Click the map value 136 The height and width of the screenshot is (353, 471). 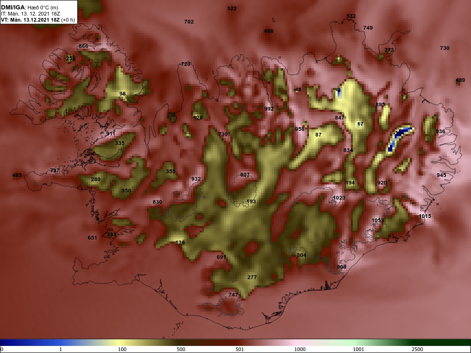(180, 242)
